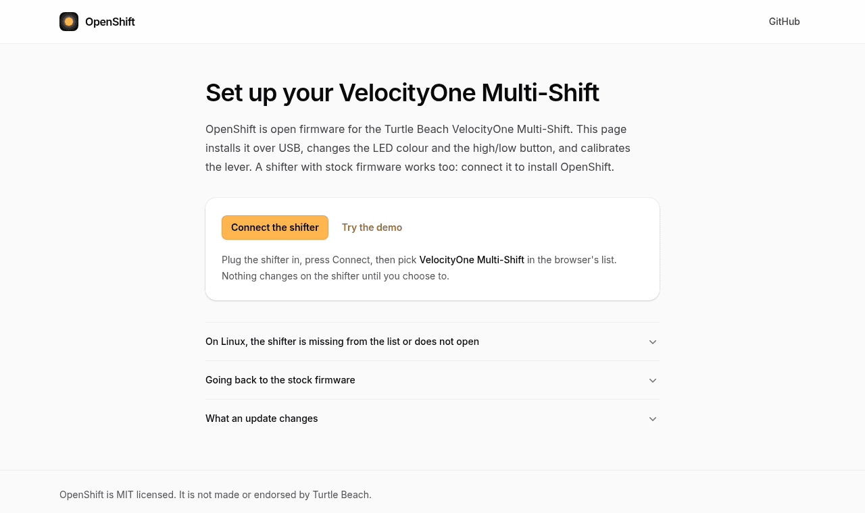Expand Going back to the stock firmware
The width and height of the screenshot is (865, 513).
432,380
